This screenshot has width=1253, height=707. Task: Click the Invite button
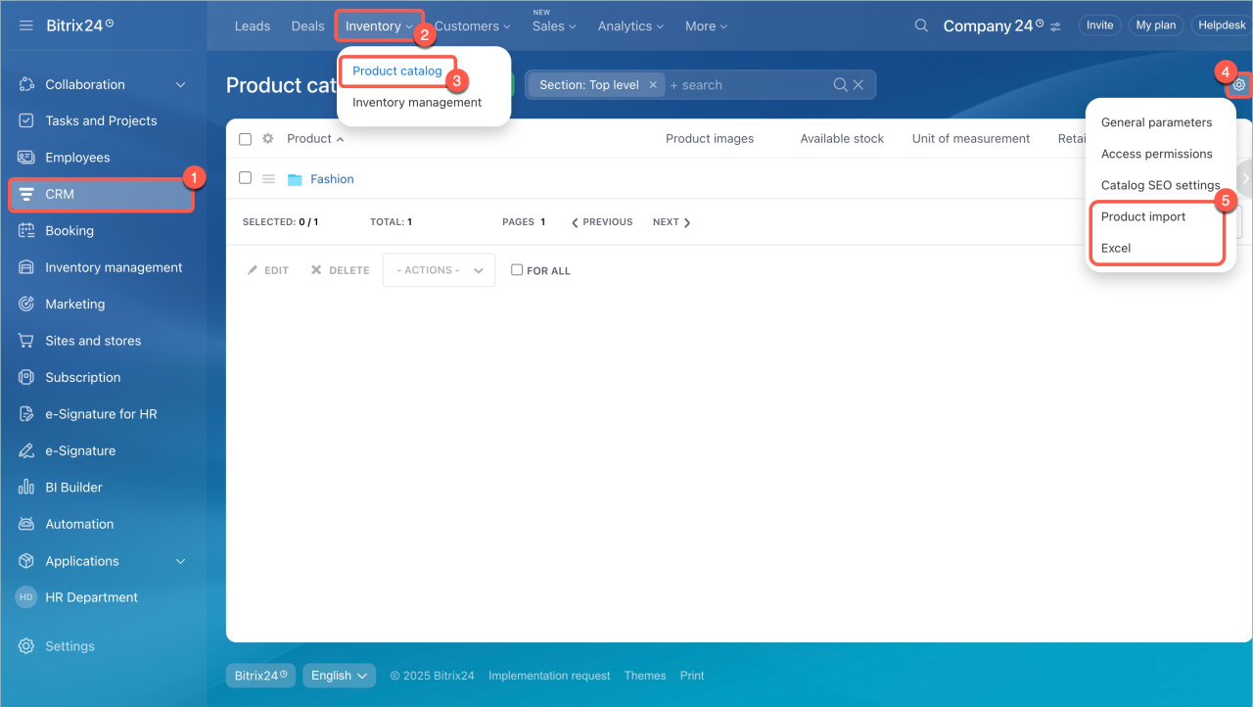pyautogui.click(x=1100, y=25)
